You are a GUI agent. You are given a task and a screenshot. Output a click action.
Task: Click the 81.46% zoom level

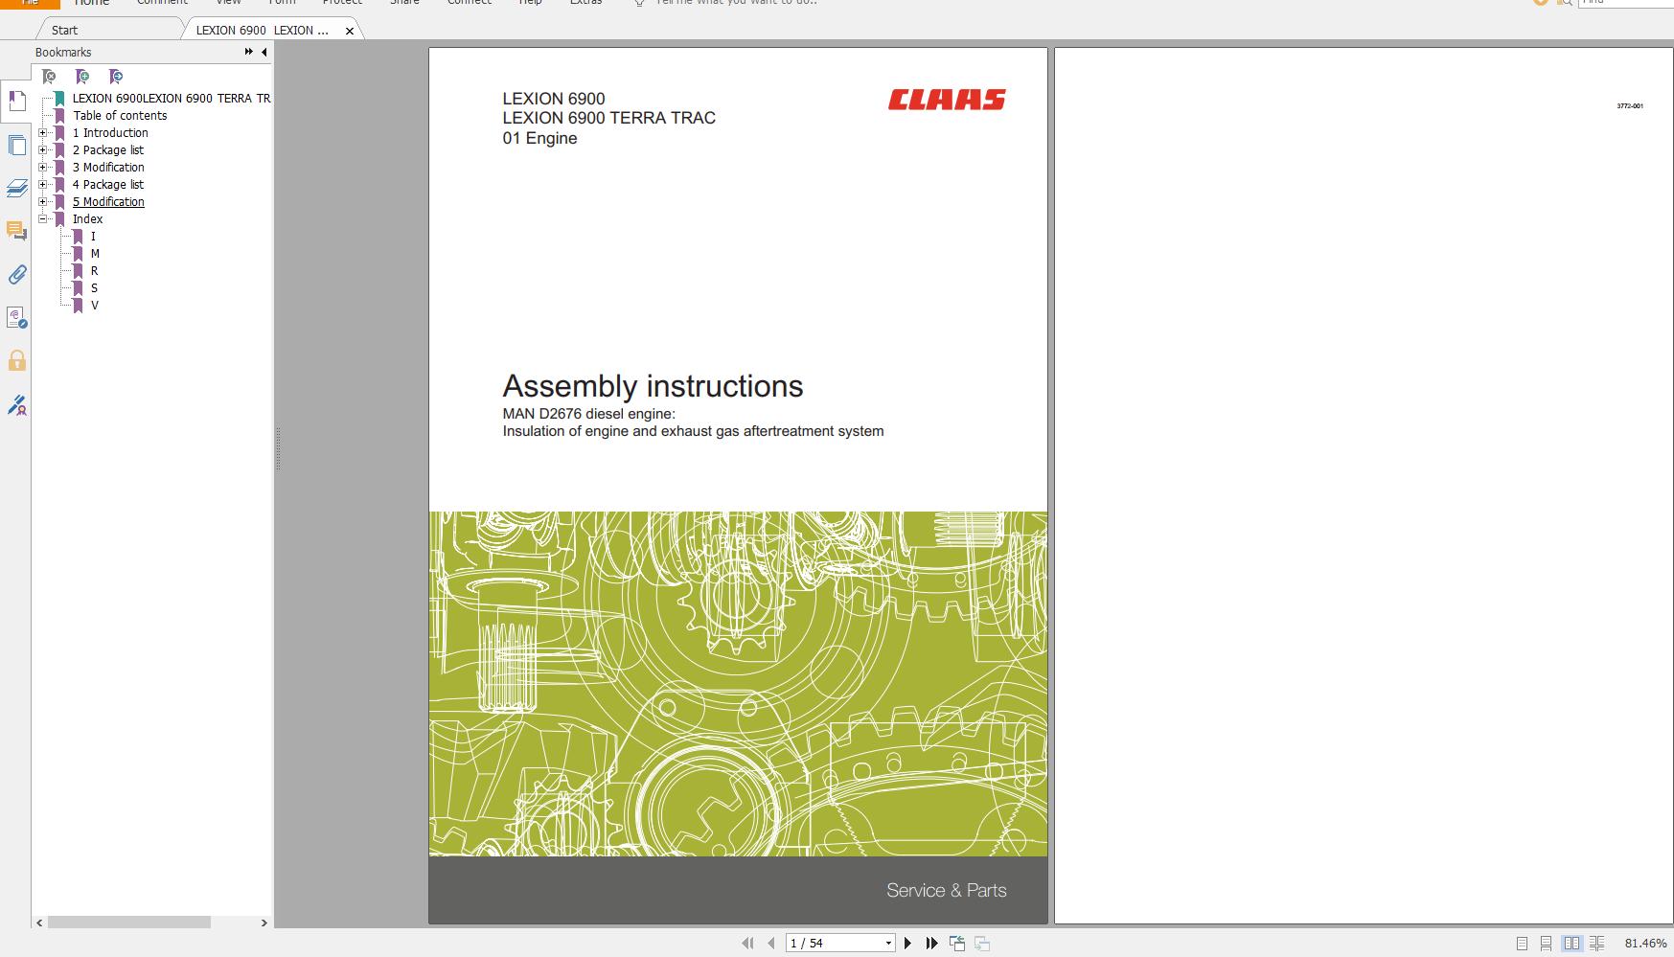click(x=1645, y=944)
